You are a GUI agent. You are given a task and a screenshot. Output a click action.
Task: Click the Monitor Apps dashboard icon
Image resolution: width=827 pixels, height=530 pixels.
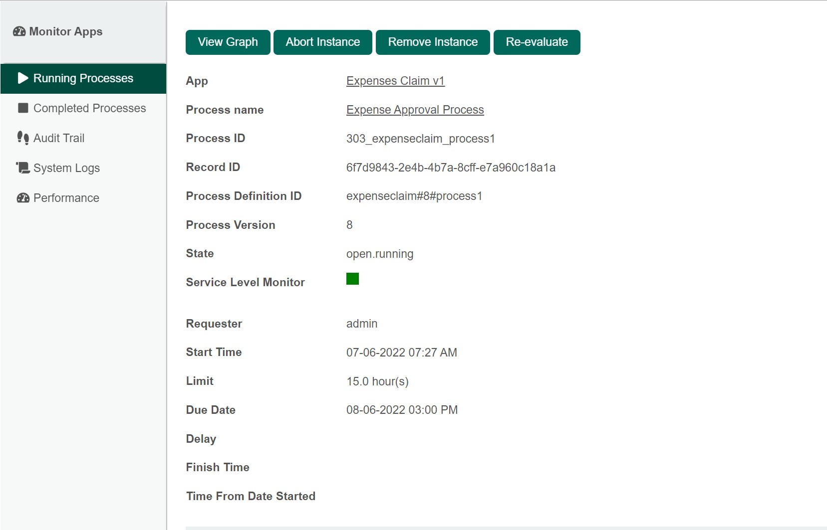pyautogui.click(x=19, y=31)
